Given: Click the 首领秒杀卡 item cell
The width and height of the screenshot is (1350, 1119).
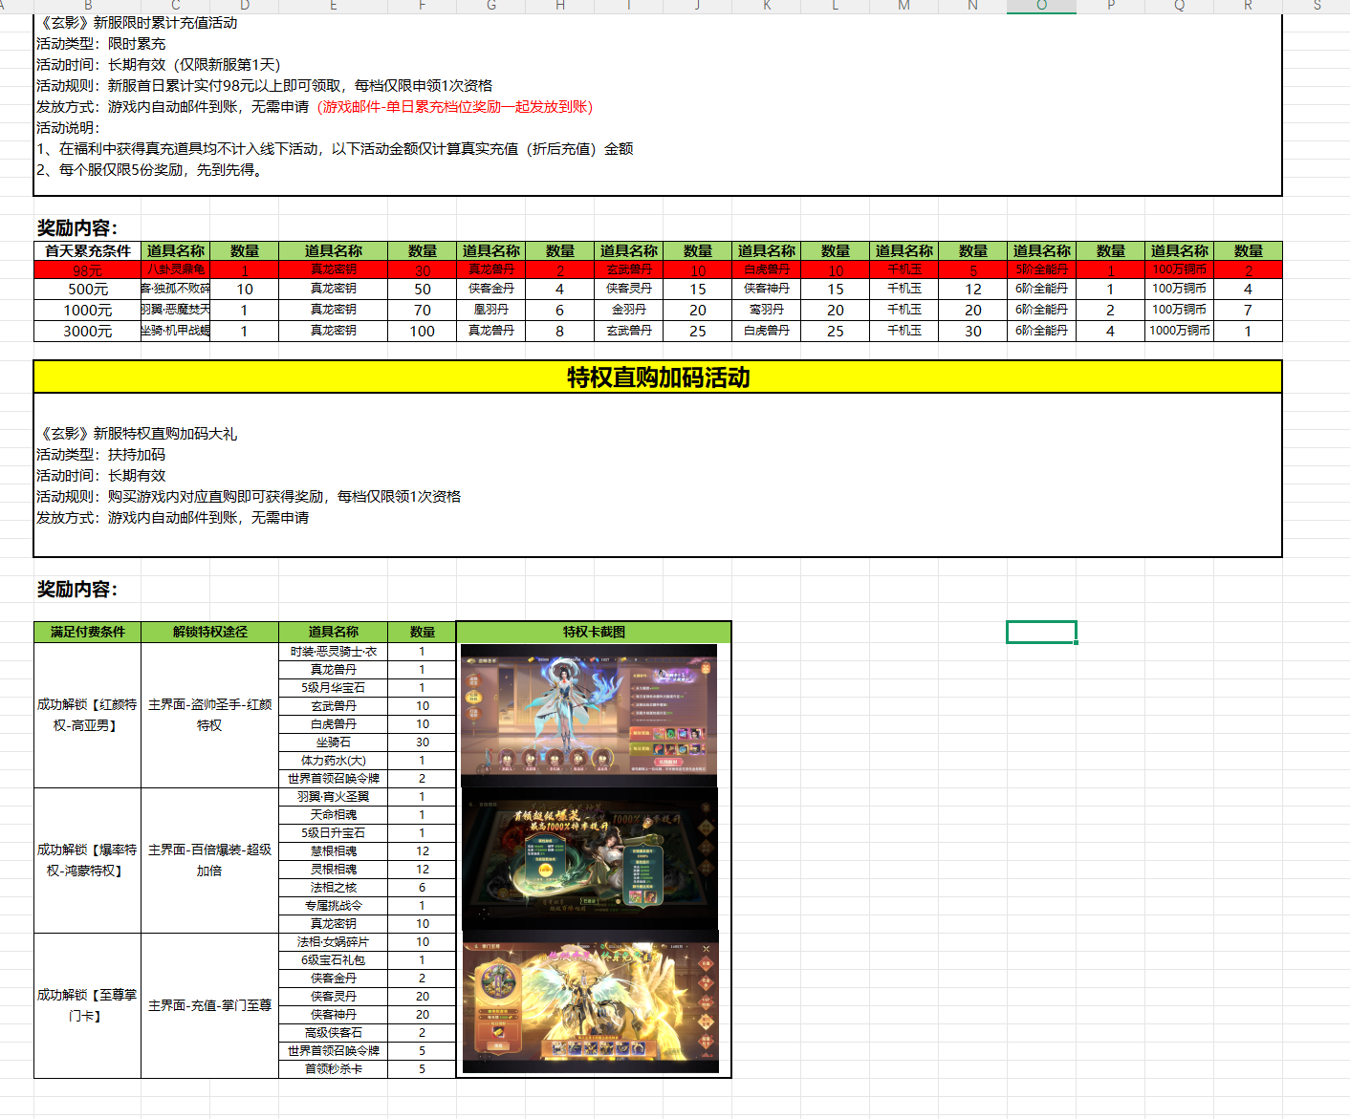Looking at the screenshot, I should click(333, 1069).
